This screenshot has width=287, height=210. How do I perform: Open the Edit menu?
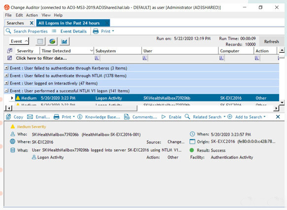(x=19, y=15)
